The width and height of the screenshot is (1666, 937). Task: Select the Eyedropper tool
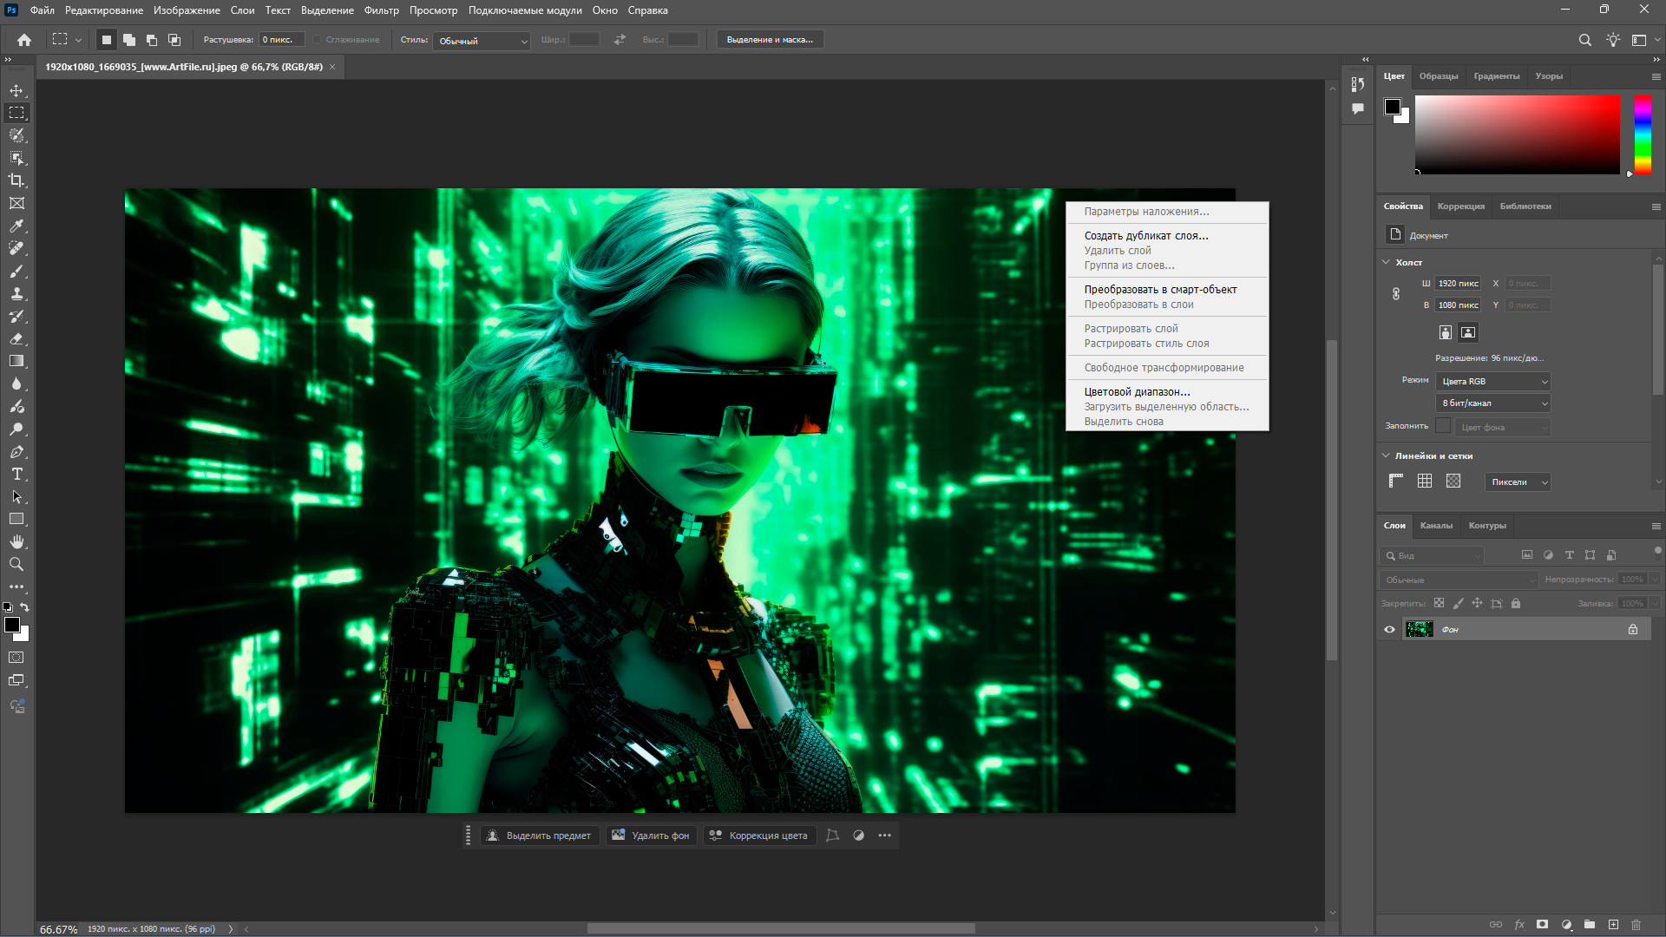click(16, 226)
